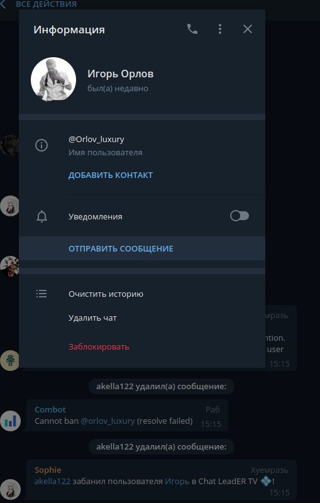Select Удалить чат

[92, 318]
